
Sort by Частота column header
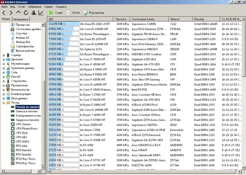pos(121,19)
